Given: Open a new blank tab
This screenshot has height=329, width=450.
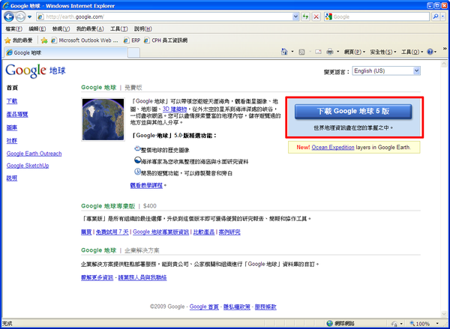Looking at the screenshot, I should point(133,52).
